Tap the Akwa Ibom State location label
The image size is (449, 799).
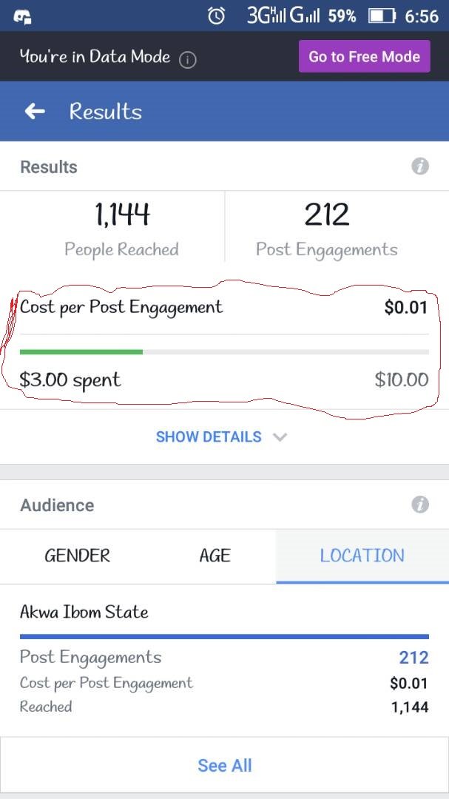coord(84,612)
